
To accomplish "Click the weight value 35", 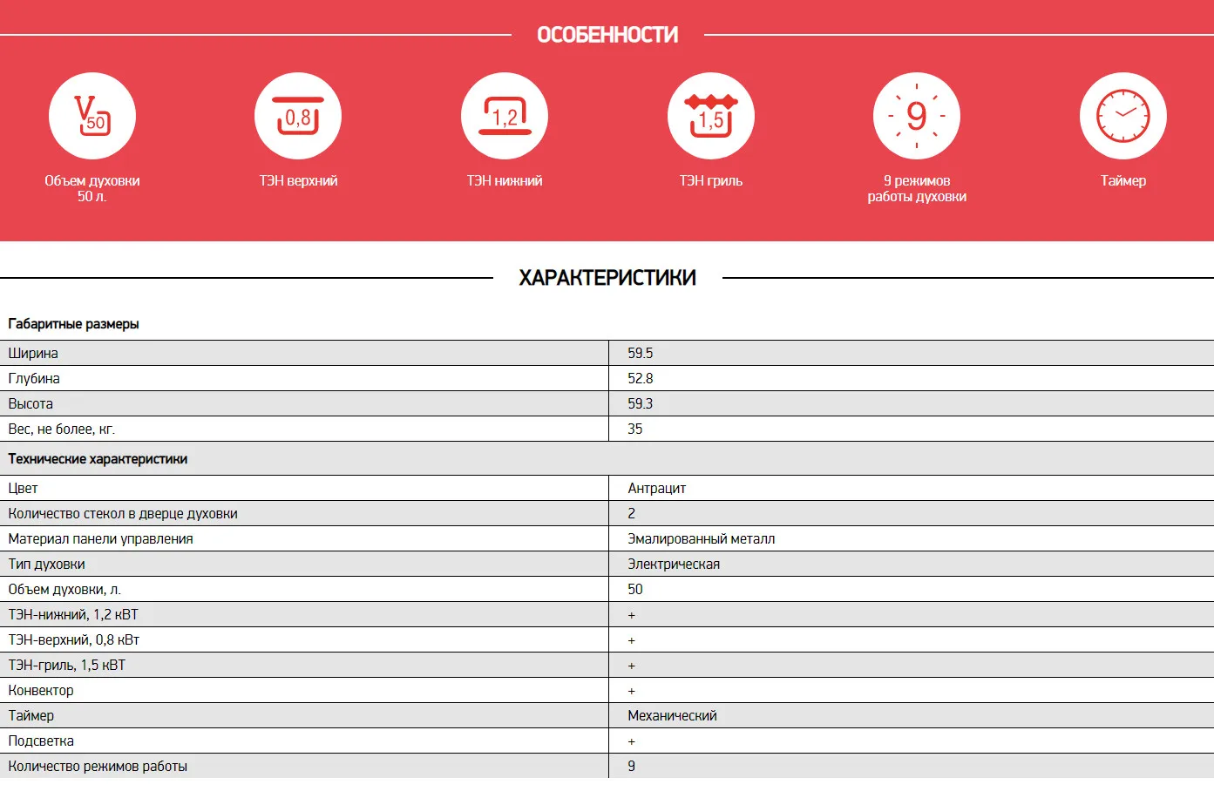I will [x=635, y=429].
